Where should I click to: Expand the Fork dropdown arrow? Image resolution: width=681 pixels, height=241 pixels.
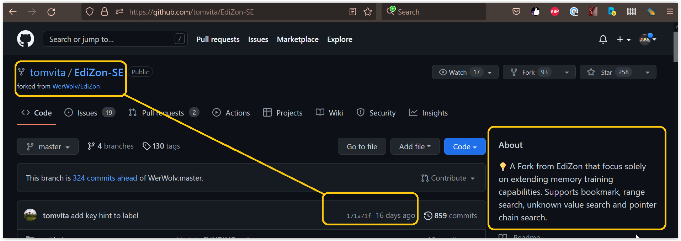[x=567, y=72]
